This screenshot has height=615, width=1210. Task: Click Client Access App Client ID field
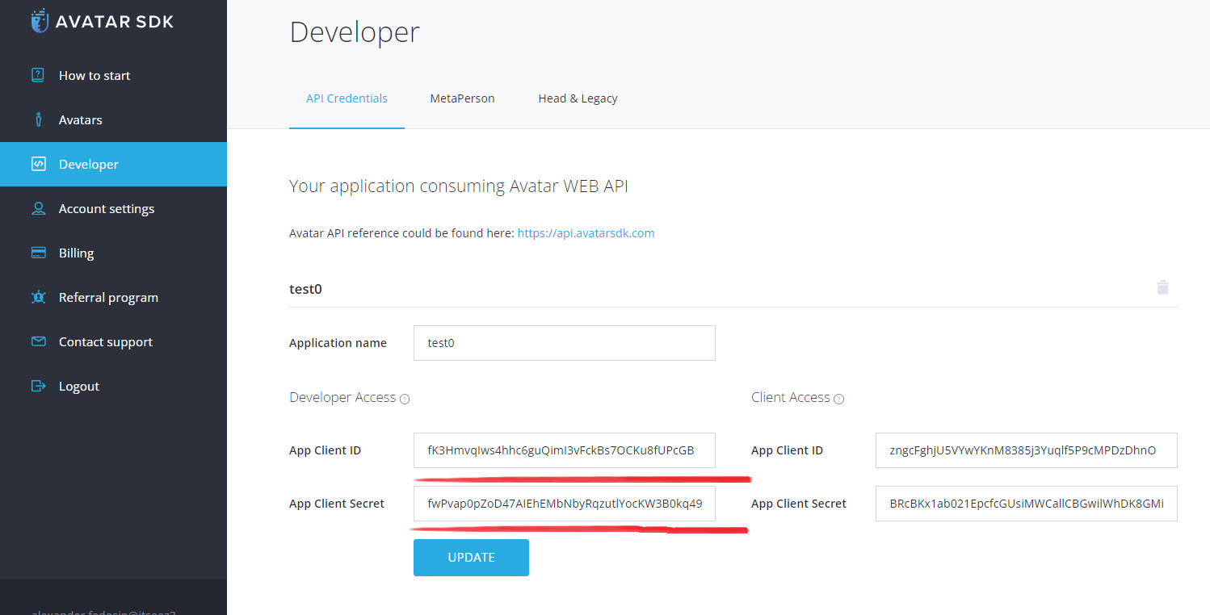click(1026, 450)
